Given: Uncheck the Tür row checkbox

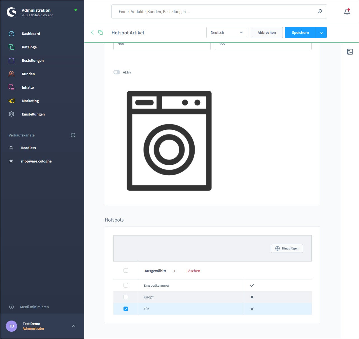Looking at the screenshot, I should coord(126,309).
